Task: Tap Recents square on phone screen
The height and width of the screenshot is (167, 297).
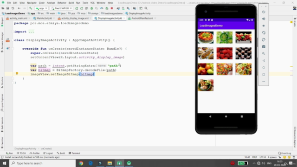Action: (x=242, y=116)
